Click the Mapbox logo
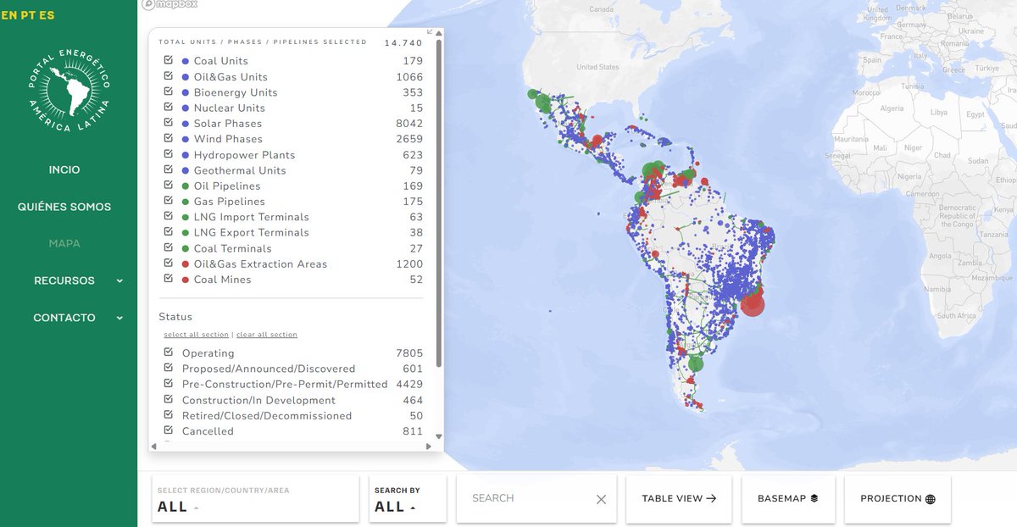 (x=166, y=5)
